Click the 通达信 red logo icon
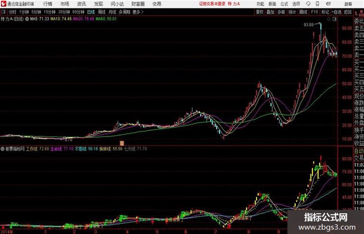Viewport: 364px width, 234px height. [x=3, y=4]
